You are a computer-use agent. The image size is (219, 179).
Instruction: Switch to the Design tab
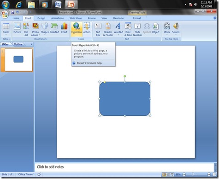pyautogui.click(x=41, y=18)
